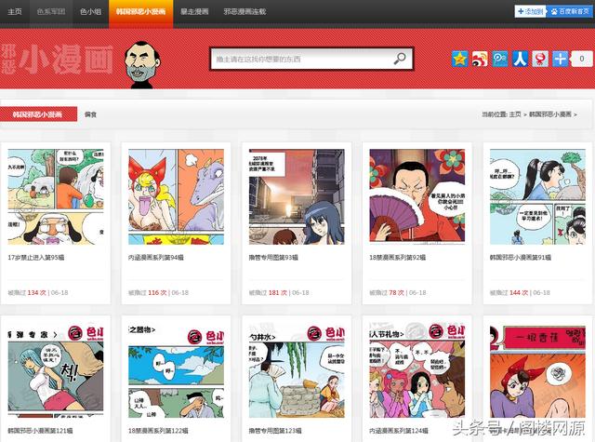Open the 主页 navigation tab
The image size is (595, 442).
pyautogui.click(x=15, y=11)
